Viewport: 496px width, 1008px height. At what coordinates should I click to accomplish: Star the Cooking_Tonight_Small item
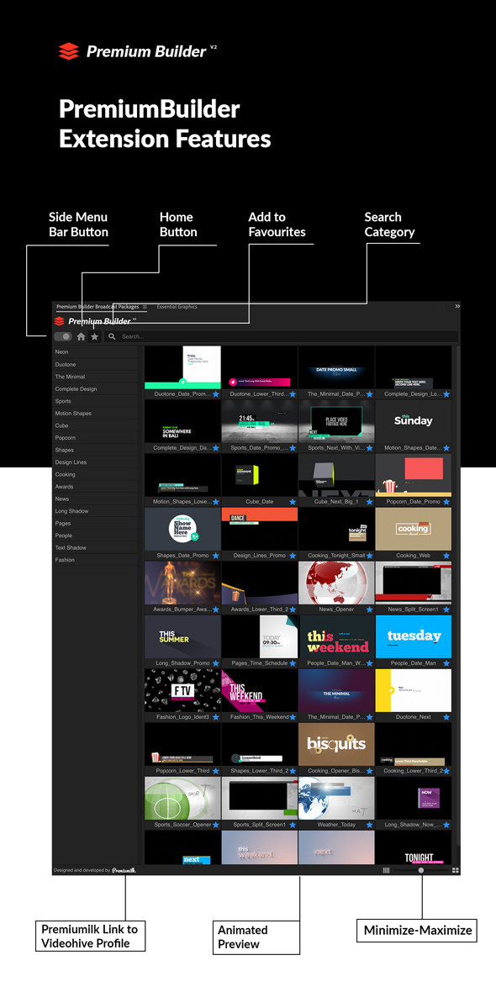tap(369, 556)
